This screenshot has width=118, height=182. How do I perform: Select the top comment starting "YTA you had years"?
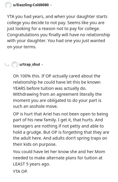pyautogui.click(x=58, y=32)
